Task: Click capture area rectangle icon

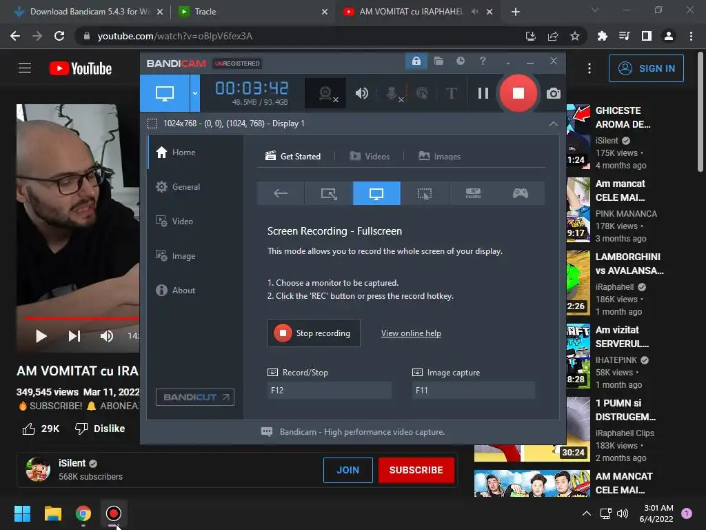Action: [152, 124]
